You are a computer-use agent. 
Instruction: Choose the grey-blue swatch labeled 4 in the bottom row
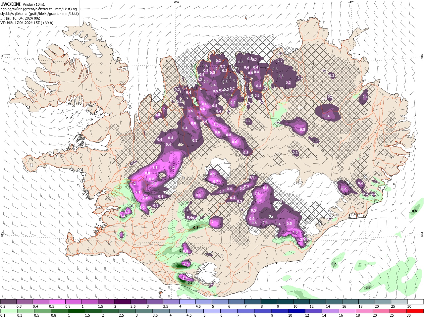(x=178, y=311)
